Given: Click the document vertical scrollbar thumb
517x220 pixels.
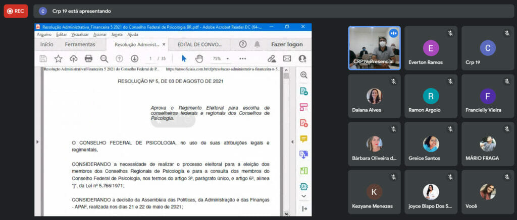Looking at the screenshot, I should pyautogui.click(x=286, y=76).
